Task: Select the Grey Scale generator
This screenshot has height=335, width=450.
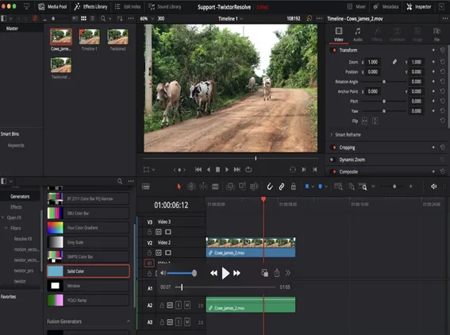Action: coord(88,242)
